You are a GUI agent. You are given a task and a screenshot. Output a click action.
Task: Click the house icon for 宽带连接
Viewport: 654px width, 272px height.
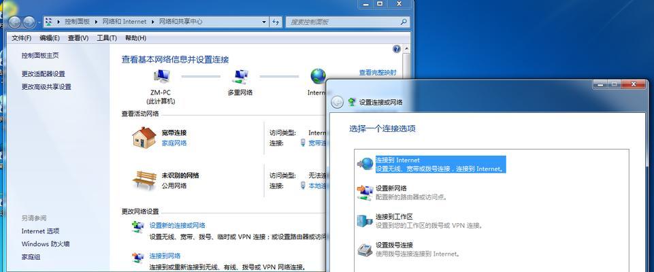(x=144, y=137)
